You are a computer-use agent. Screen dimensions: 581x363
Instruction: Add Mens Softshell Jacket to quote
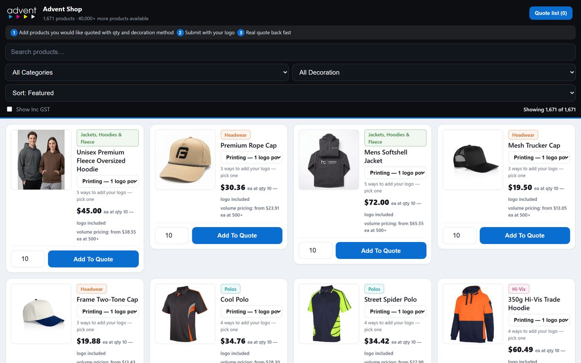(381, 251)
